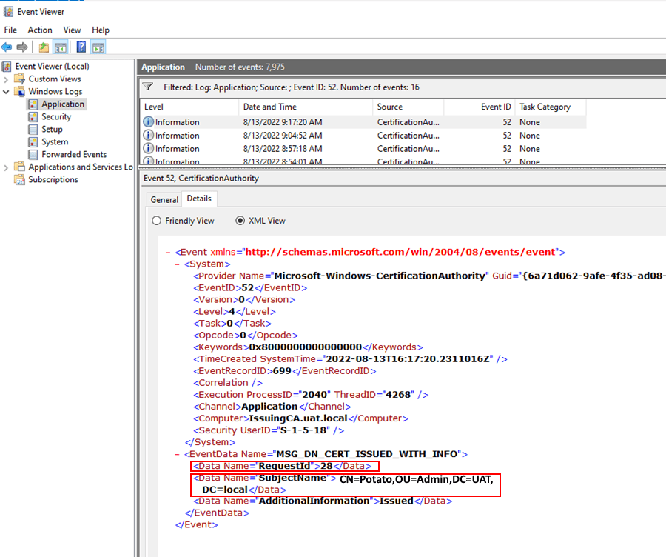Open the View menu
Viewport: 666px width, 557px height.
72,30
